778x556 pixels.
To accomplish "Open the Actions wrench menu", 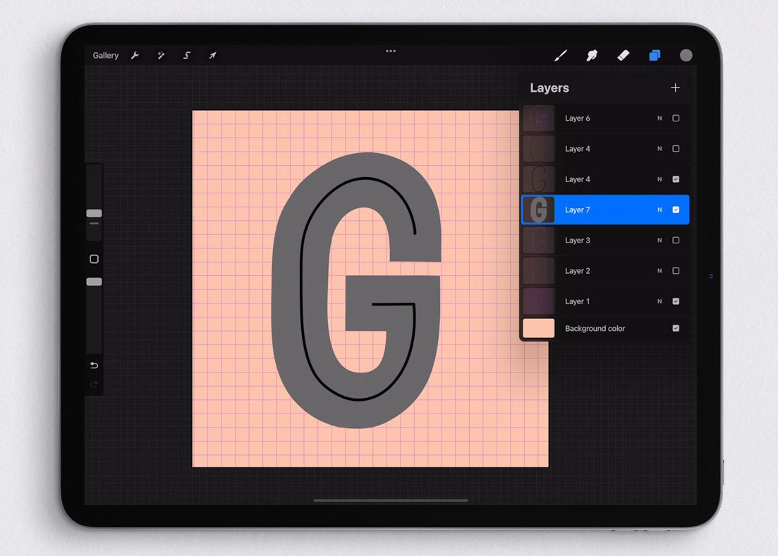I will click(x=135, y=56).
